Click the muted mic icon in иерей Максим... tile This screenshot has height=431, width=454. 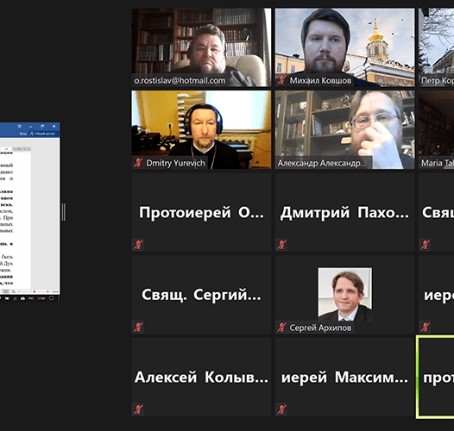pos(281,409)
